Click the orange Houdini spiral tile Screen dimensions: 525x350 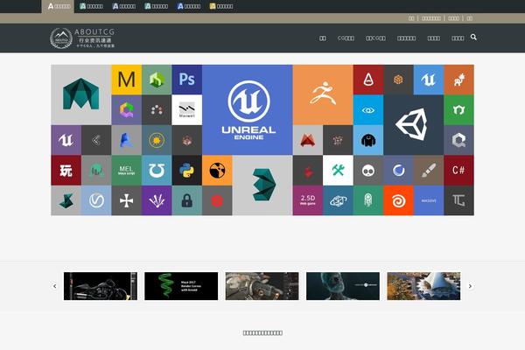tap(398, 200)
